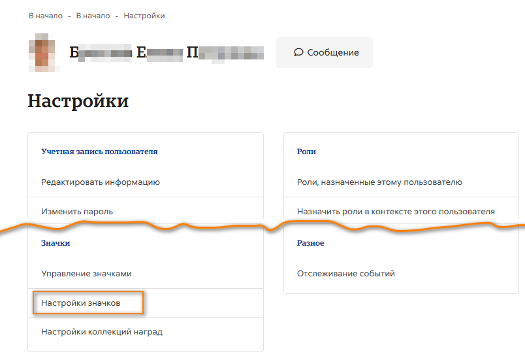
Task: Click the "Роли" section header
Action: 306,152
